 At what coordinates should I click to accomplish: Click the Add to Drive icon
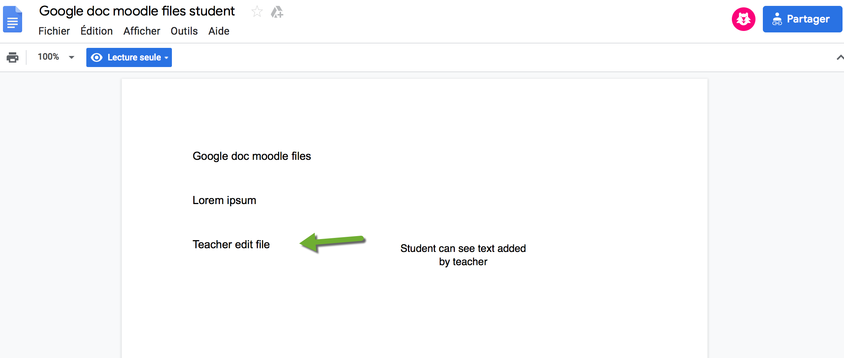tap(277, 12)
